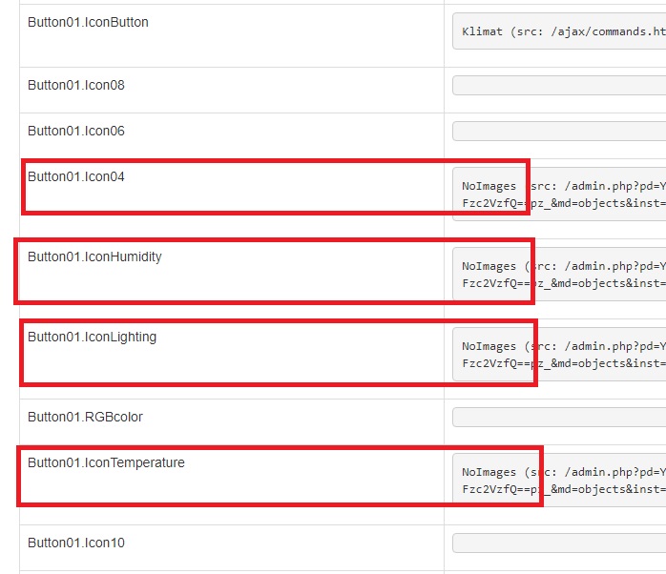This screenshot has height=574, width=666.
Task: Click the Button01.Icon10 property label
Action: pos(75,543)
